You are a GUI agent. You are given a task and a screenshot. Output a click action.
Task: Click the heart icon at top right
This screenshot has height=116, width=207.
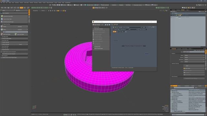tap(182, 8)
